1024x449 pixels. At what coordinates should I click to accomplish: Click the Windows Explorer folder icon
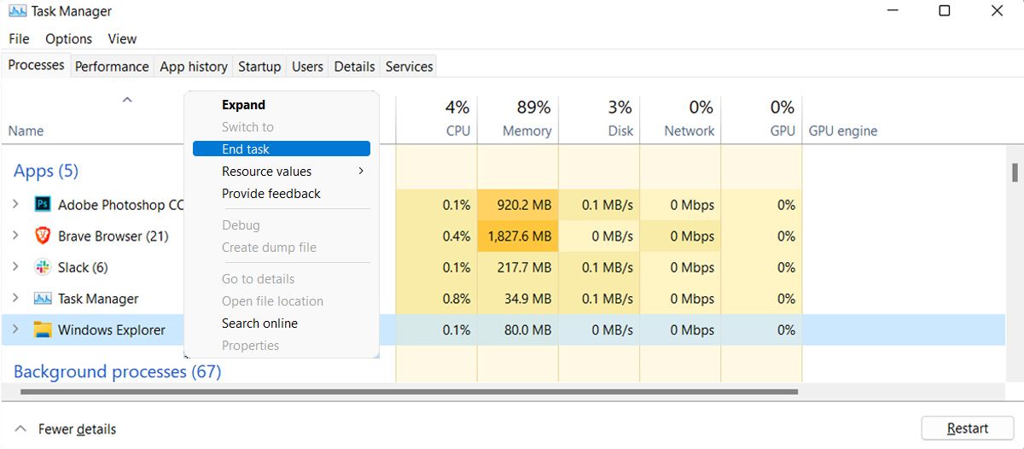pos(43,330)
